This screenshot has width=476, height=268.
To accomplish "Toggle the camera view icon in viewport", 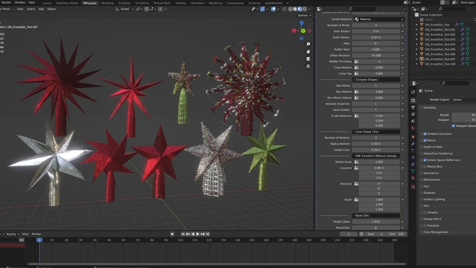I will pyautogui.click(x=308, y=59).
